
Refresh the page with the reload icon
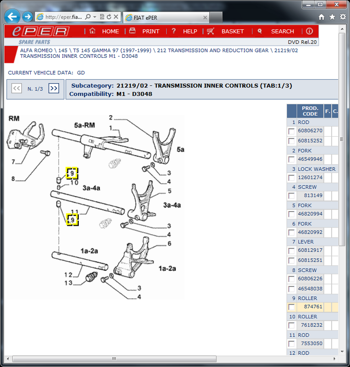109,17
